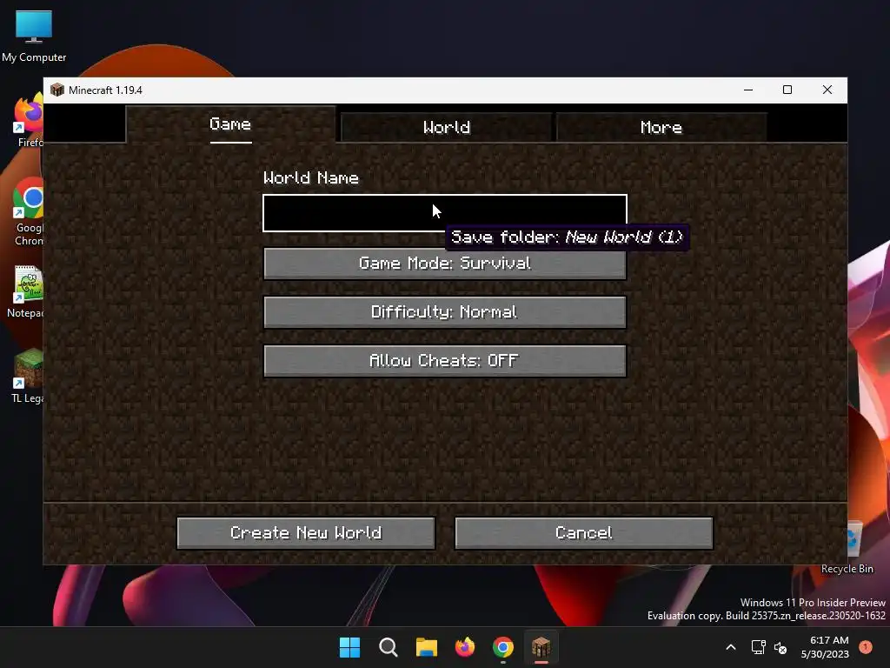The height and width of the screenshot is (668, 890).
Task: Click Minecraft icon in taskbar
Action: (541, 647)
